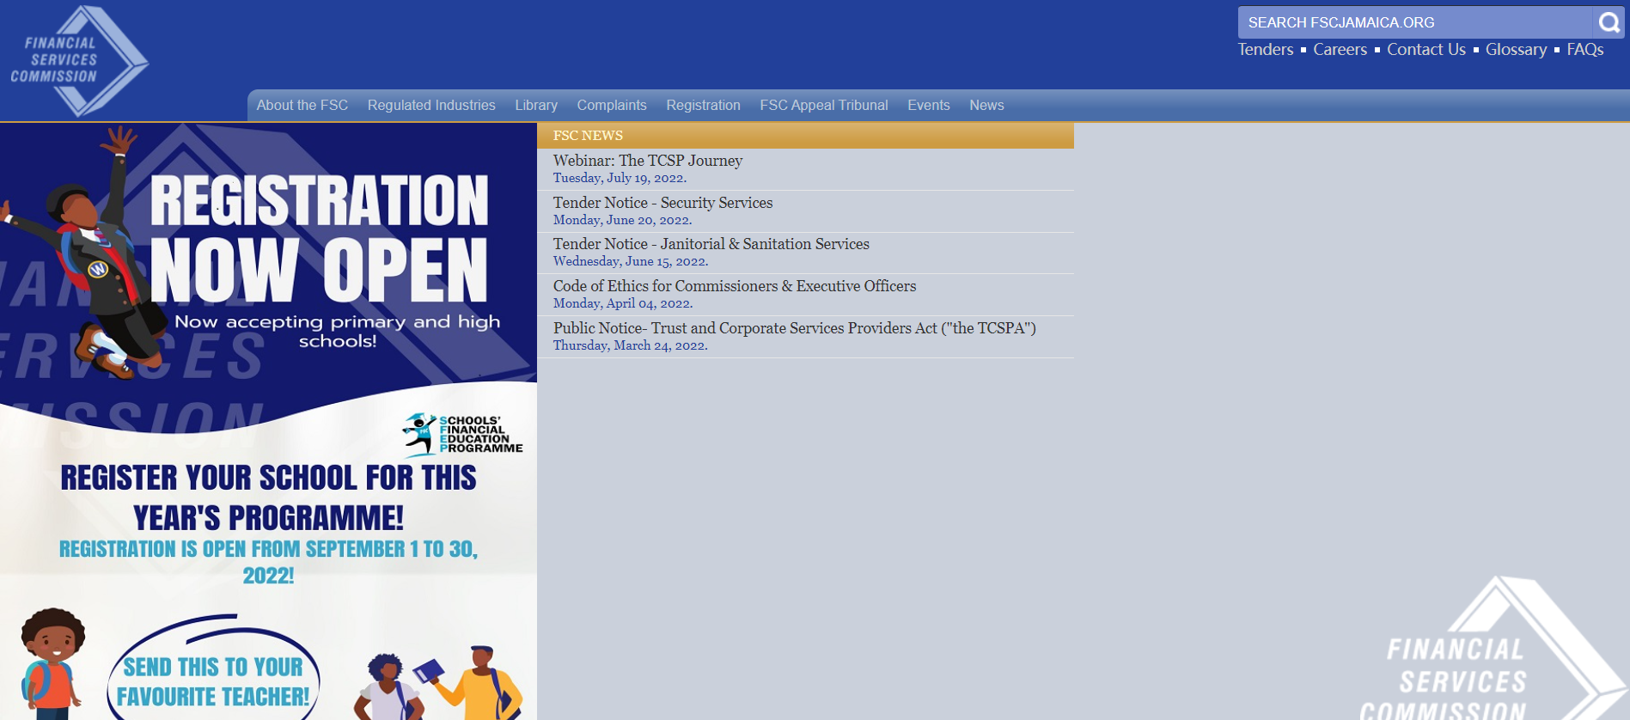The height and width of the screenshot is (720, 1630).
Task: Click News in the navigation bar
Action: 986,105
